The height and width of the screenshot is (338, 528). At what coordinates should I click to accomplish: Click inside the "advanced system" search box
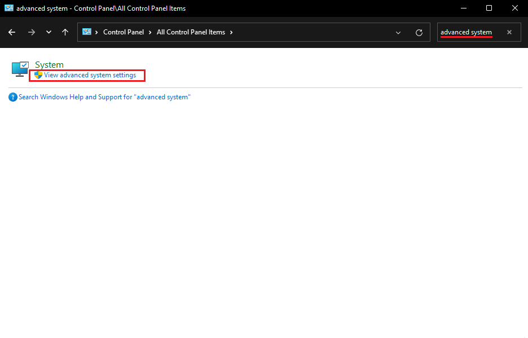[468, 32]
